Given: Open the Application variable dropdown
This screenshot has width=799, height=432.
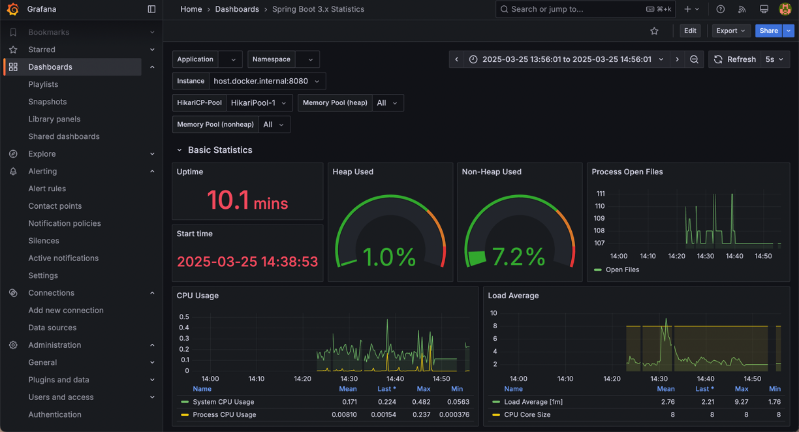Looking at the screenshot, I should [230, 59].
